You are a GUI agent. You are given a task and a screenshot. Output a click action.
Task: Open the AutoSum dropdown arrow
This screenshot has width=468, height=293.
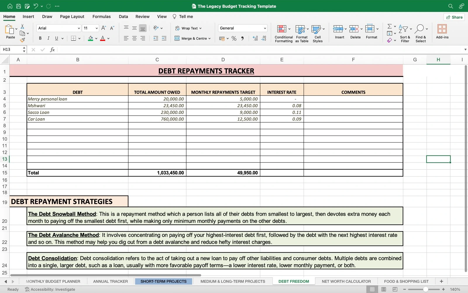(x=395, y=27)
